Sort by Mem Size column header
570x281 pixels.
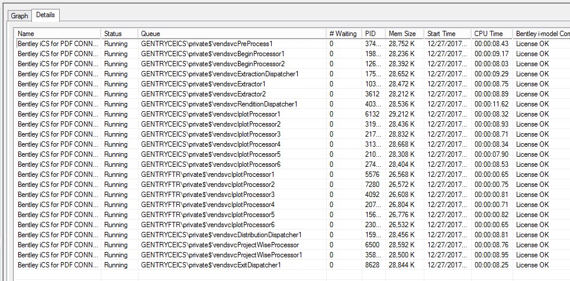[405, 34]
